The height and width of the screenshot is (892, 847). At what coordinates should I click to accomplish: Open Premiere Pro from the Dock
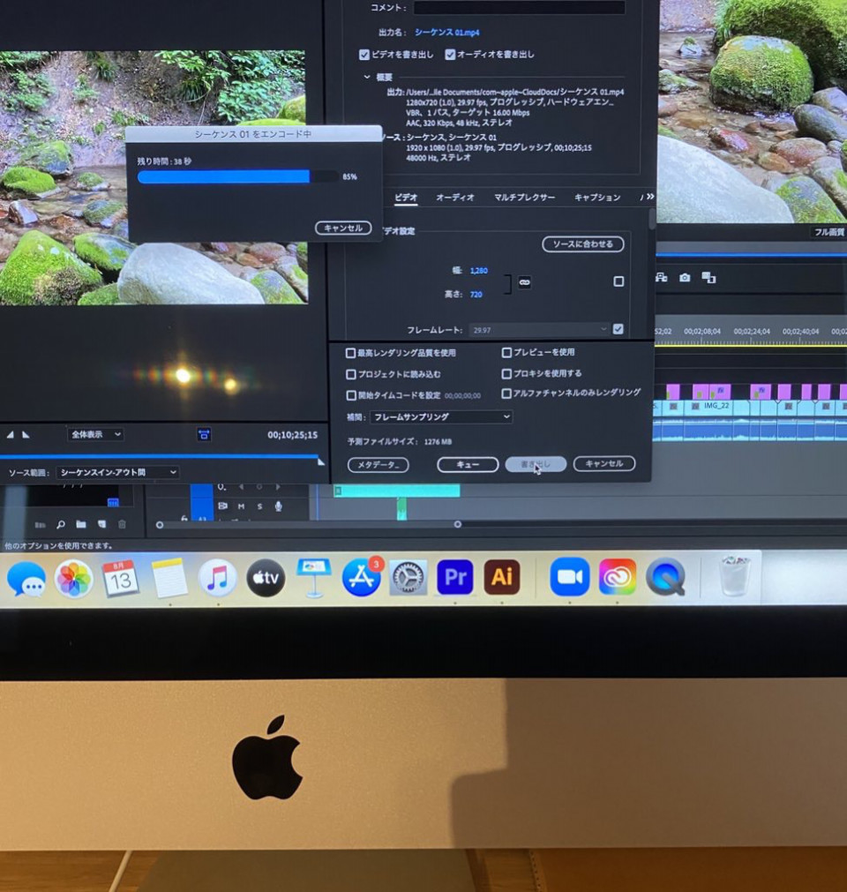click(455, 577)
